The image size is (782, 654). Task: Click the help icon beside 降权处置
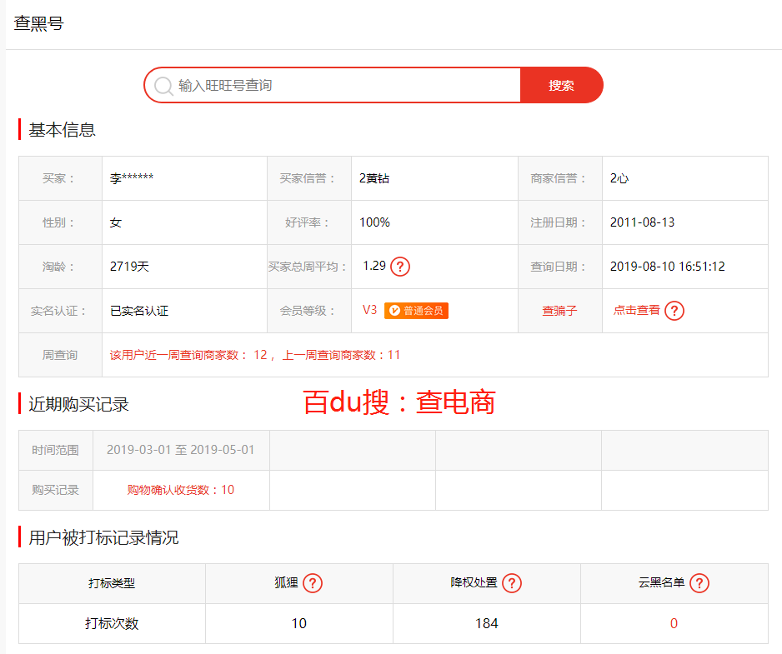(x=514, y=583)
